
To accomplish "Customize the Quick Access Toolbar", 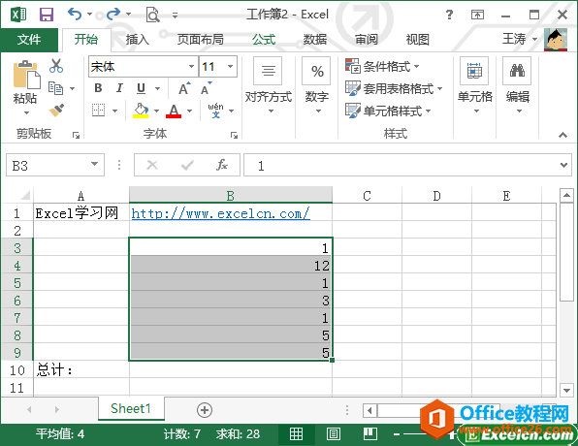I will pos(176,16).
